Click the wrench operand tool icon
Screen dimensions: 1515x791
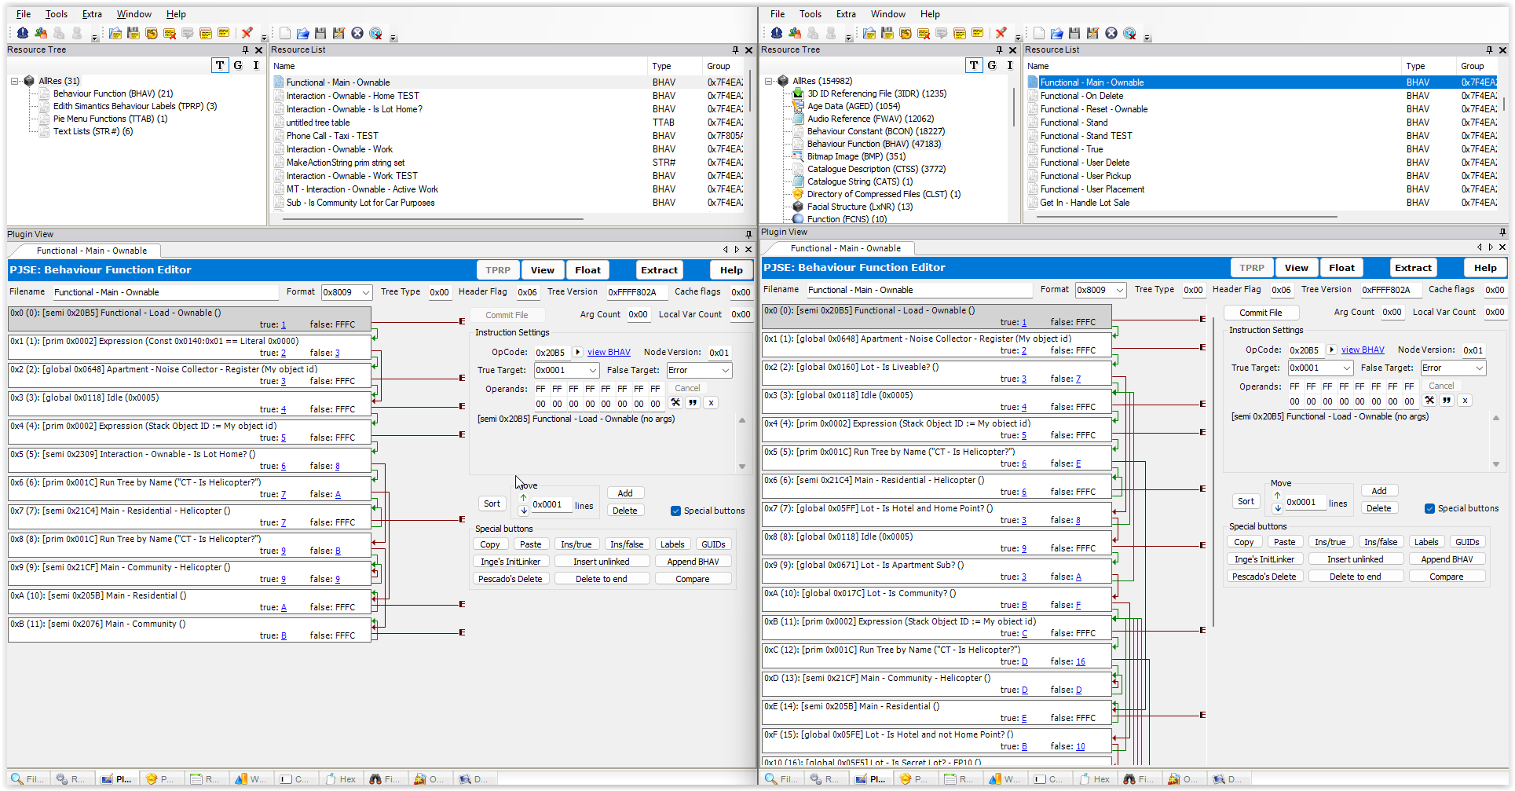tap(675, 402)
